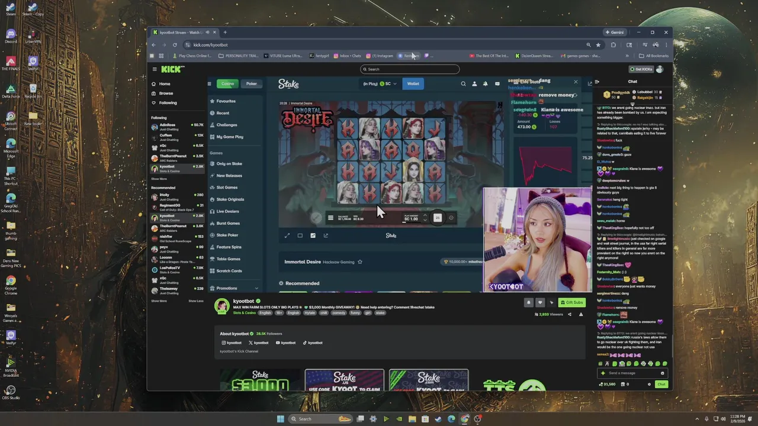Viewport: 758px width, 426px height.
Task: Click the Windows Start button
Action: [x=280, y=419]
